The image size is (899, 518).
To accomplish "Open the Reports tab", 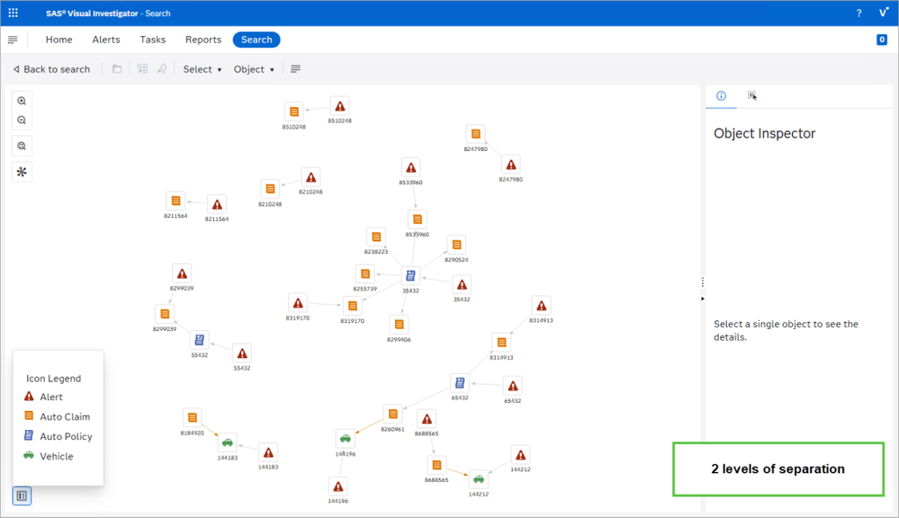I will tap(203, 40).
